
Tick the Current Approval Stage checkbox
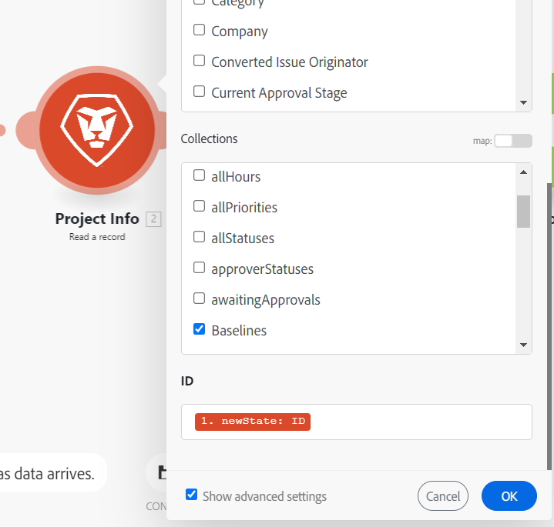pyautogui.click(x=199, y=92)
